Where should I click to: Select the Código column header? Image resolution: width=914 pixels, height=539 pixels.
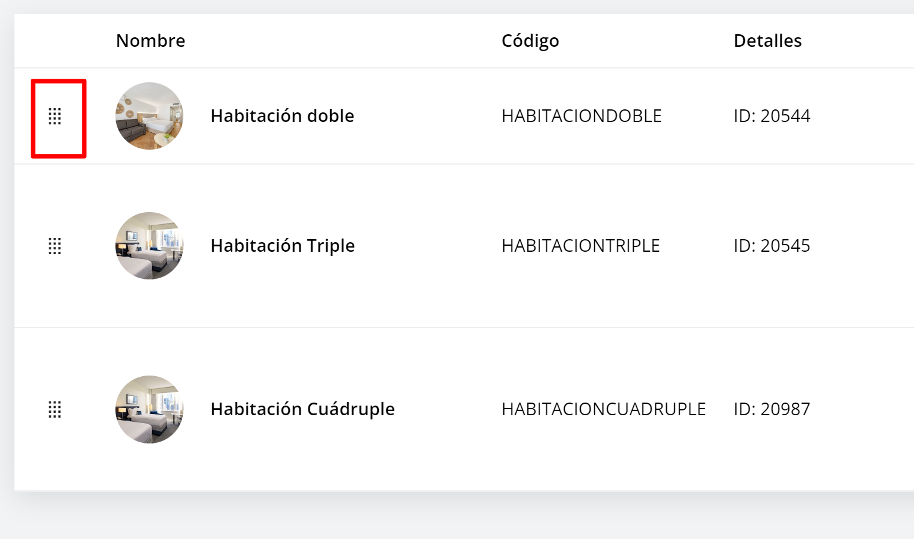530,40
